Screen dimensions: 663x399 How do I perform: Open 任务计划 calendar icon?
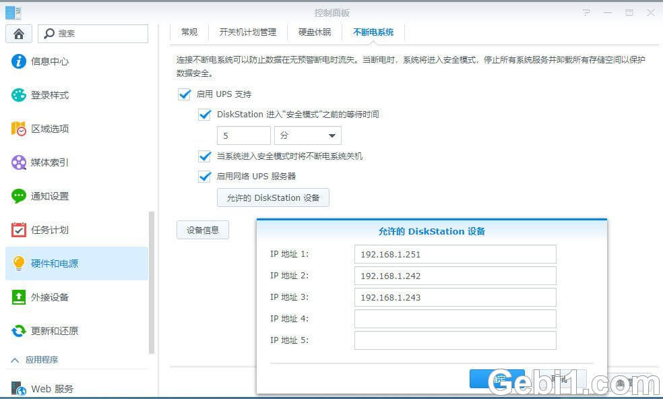coord(19,230)
